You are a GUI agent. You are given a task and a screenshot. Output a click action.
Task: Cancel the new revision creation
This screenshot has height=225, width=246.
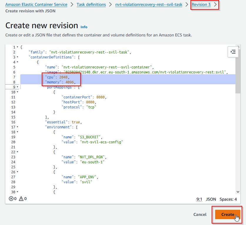pos(200,214)
